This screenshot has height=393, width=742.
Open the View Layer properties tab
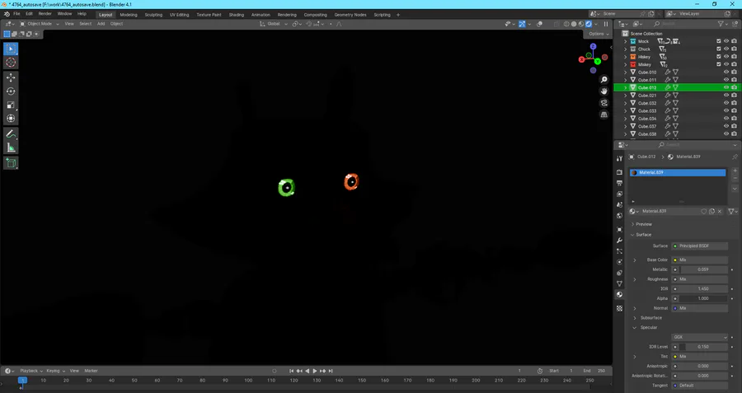(x=619, y=194)
